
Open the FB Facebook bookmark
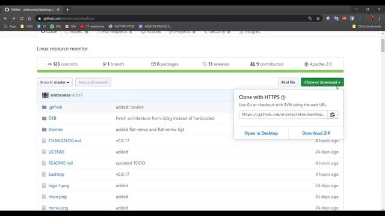coord(42,26)
